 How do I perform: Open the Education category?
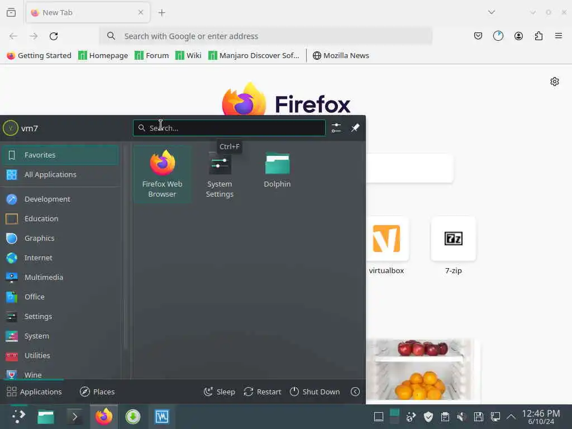coord(60,219)
